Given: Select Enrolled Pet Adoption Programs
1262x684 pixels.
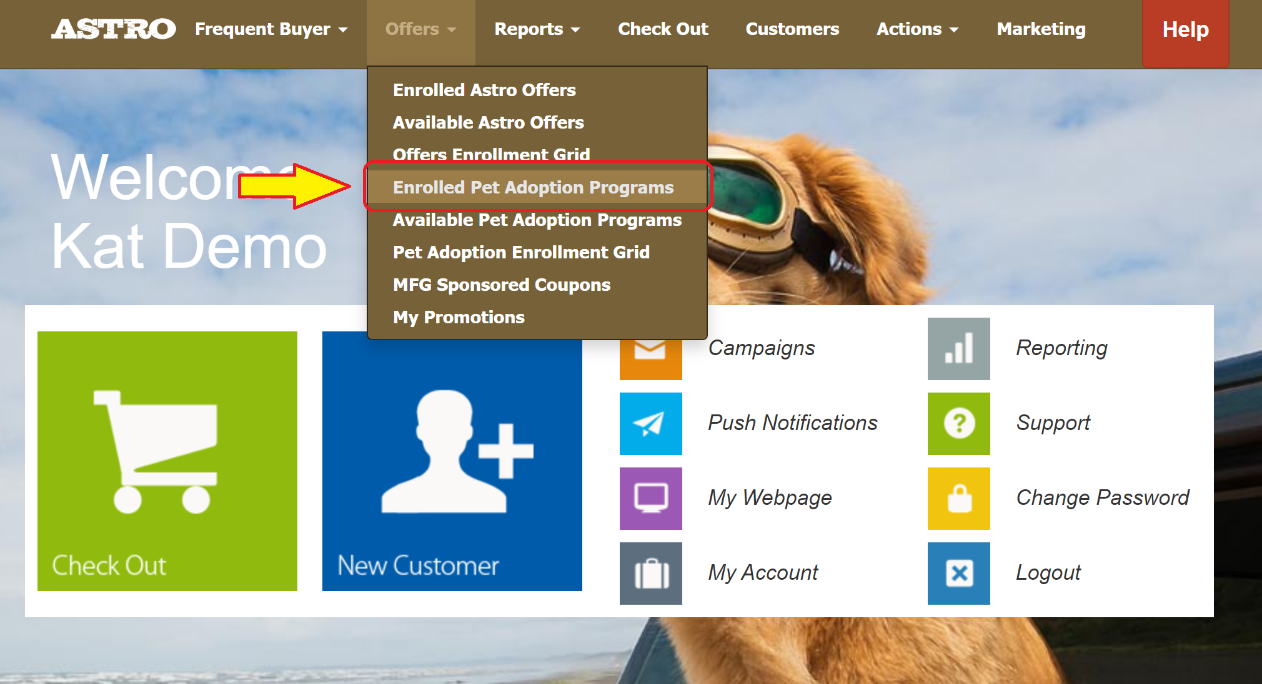Looking at the screenshot, I should coord(533,187).
